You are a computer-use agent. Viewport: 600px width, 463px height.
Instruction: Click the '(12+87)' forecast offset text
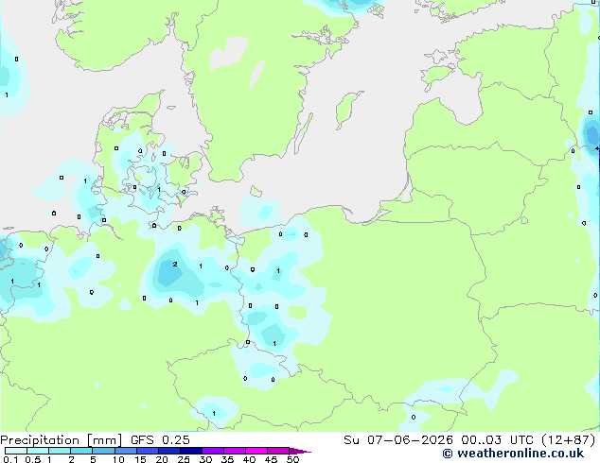click(569, 440)
